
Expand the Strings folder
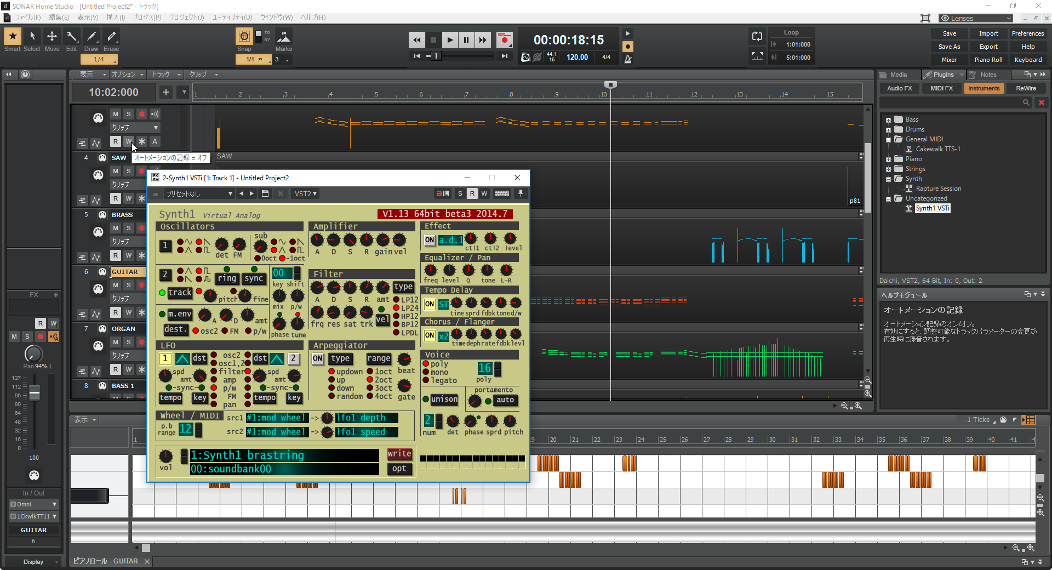888,169
